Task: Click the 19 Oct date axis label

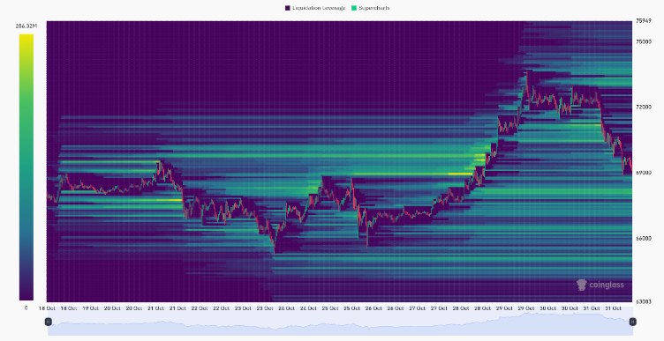Action: pos(91,308)
